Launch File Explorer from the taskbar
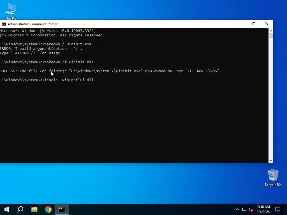 pyautogui.click(x=34, y=209)
